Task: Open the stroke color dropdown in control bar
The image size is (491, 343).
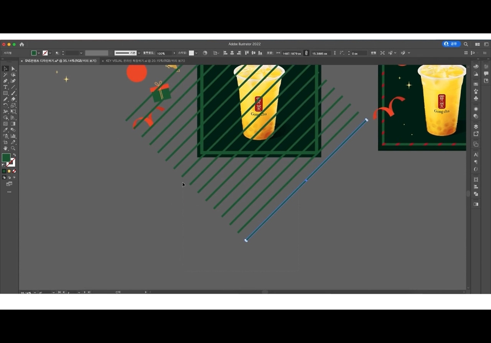Action: 50,53
